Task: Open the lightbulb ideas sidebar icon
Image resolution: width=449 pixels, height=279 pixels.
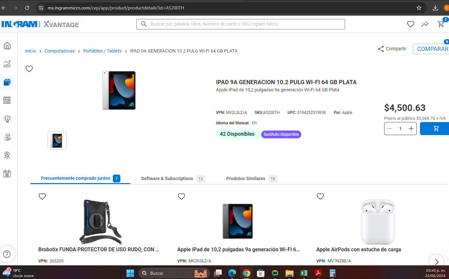Action: (x=7, y=119)
